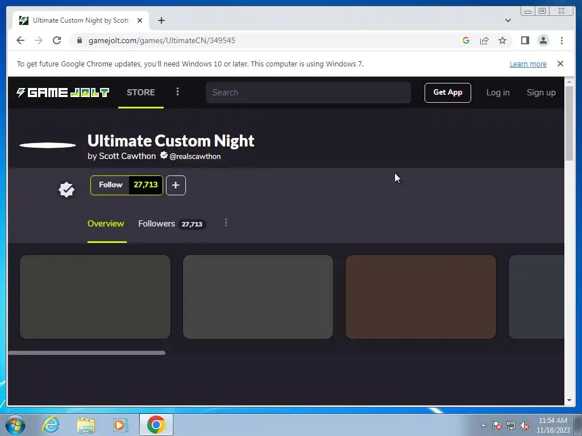The width and height of the screenshot is (582, 436).
Task: Open the Windows Start menu
Action: [15, 425]
